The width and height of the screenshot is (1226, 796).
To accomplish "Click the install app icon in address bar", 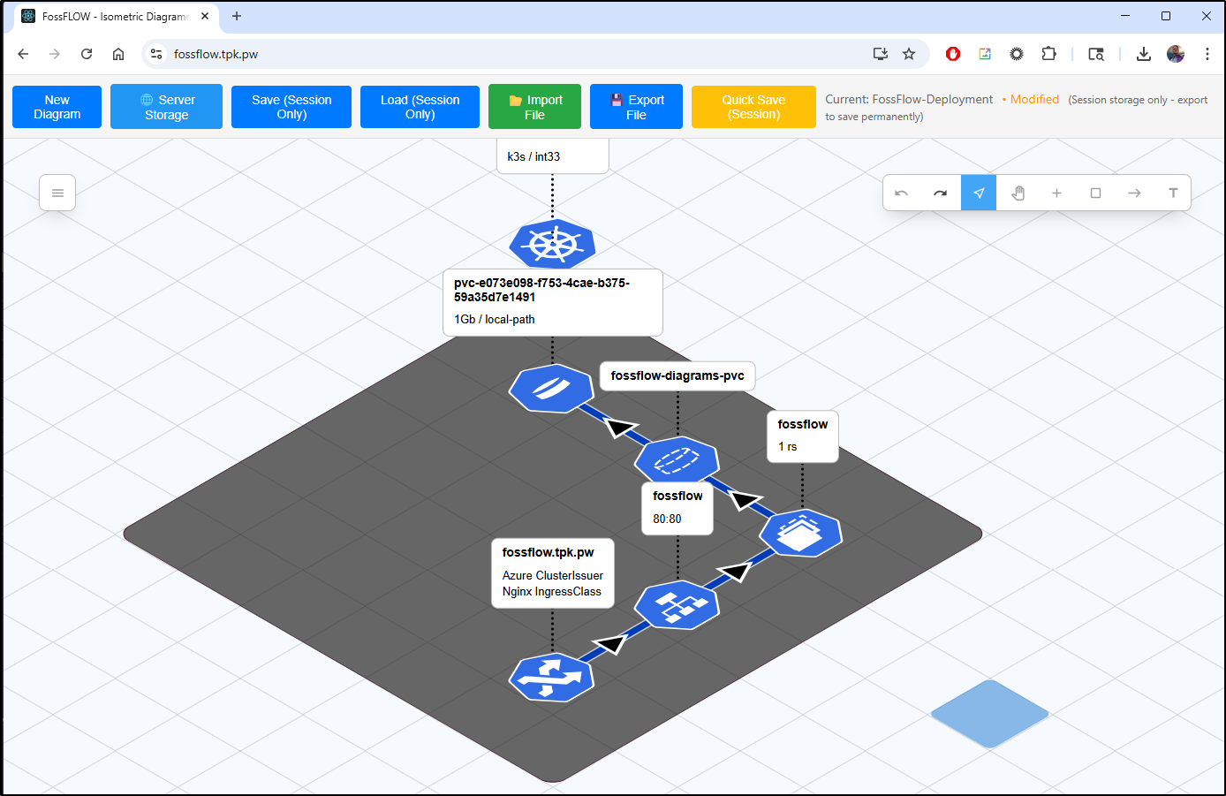I will point(881,54).
